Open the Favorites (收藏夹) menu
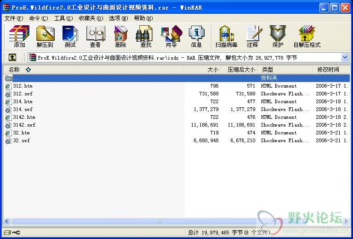Screen dimensions: 353x239 [91, 18]
